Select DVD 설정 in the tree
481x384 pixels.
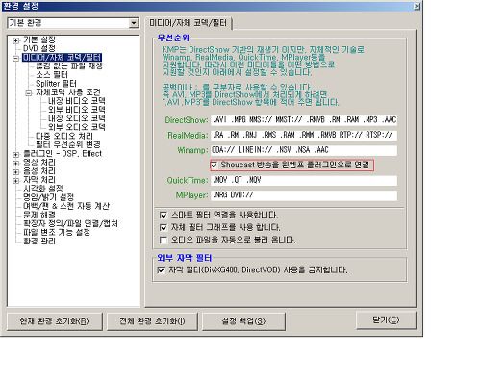[x=39, y=48]
